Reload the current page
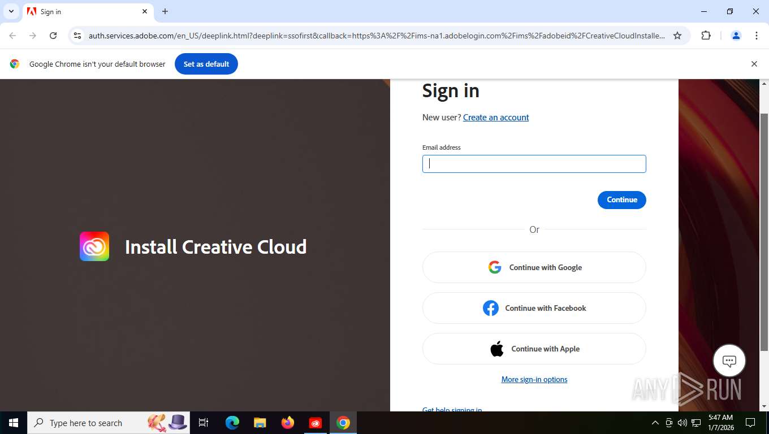Viewport: 769px width, 434px height. [53, 36]
